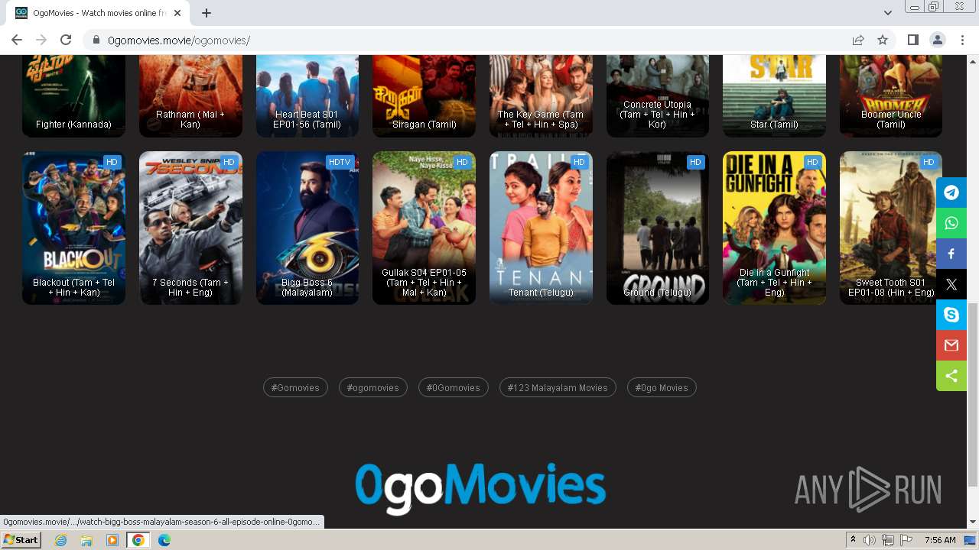Bookmark this page with star icon

pyautogui.click(x=883, y=40)
